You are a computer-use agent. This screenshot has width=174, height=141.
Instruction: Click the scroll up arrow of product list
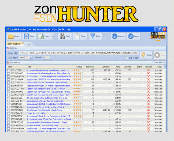pos(165,66)
